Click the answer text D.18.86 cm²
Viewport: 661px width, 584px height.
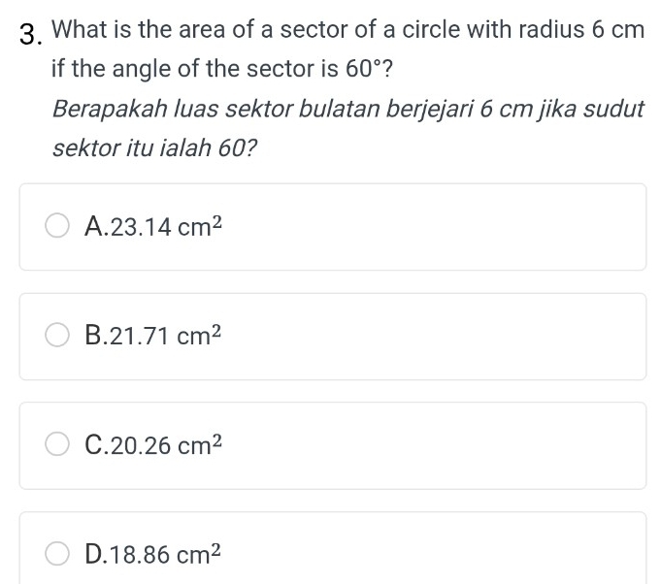[x=152, y=554]
